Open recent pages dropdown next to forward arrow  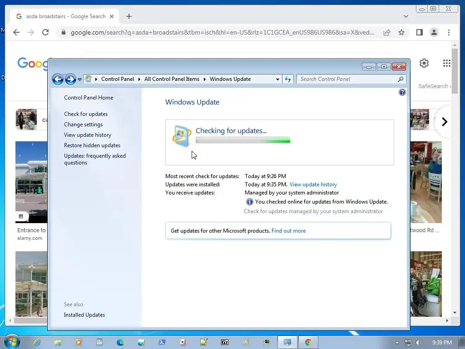[79, 80]
